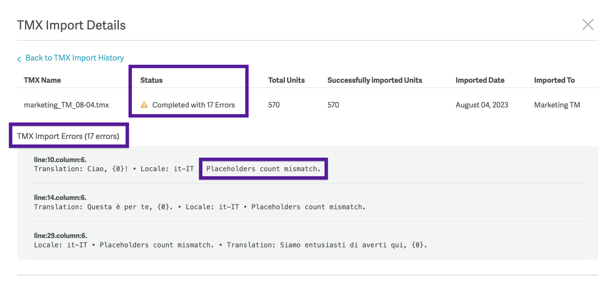The width and height of the screenshot is (614, 290).
Task: Click the Status column header
Action: click(x=151, y=80)
